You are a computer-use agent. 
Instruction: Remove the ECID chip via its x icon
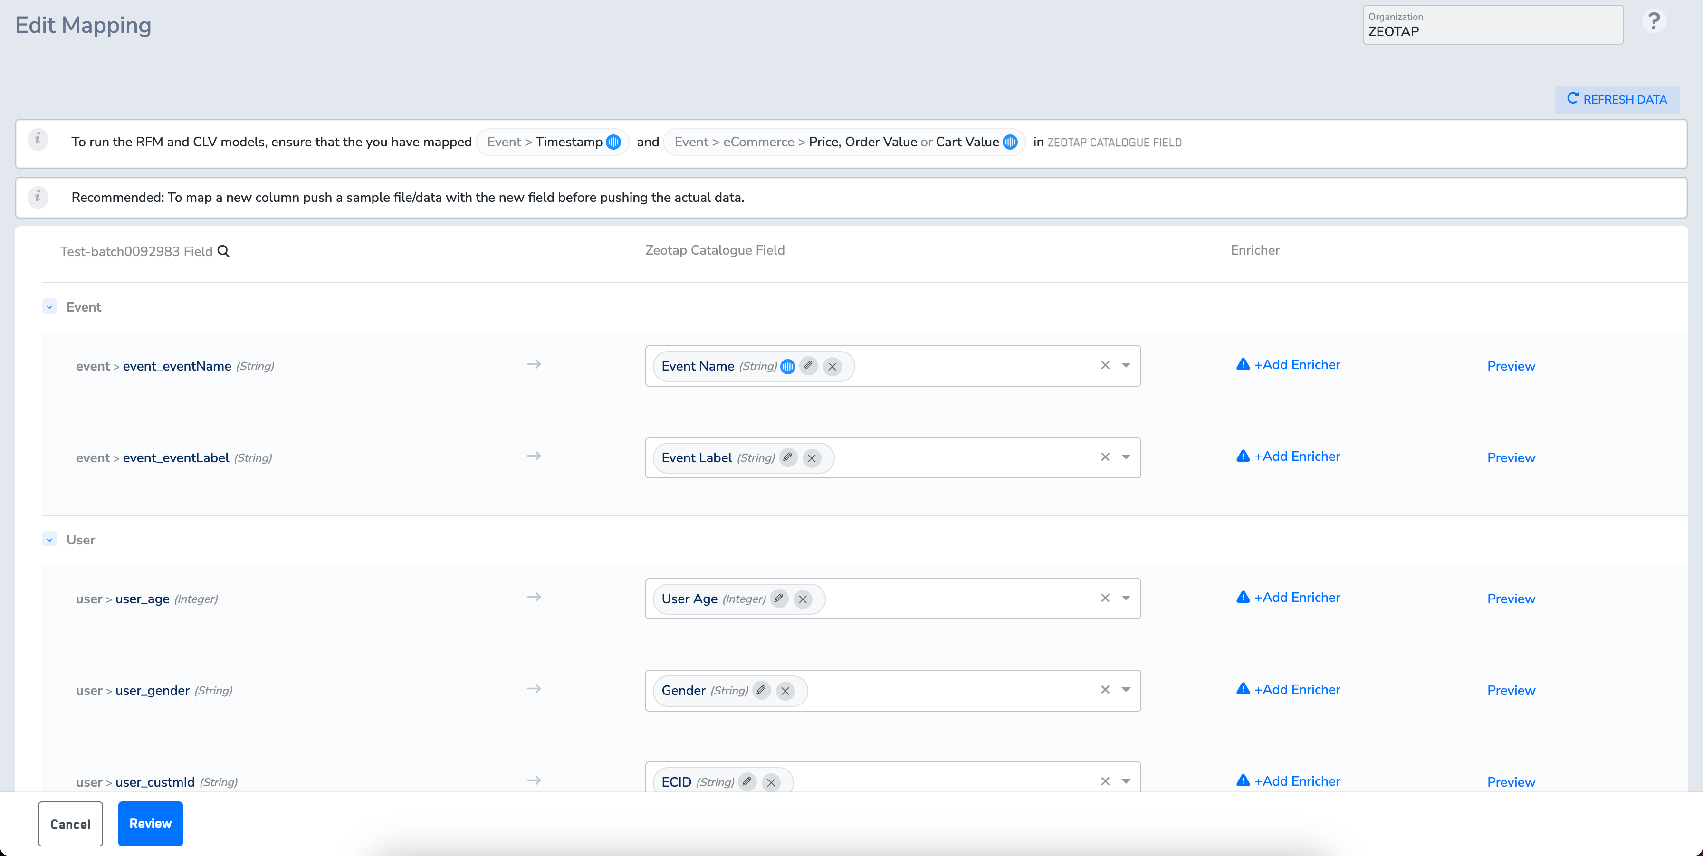pyautogui.click(x=771, y=783)
